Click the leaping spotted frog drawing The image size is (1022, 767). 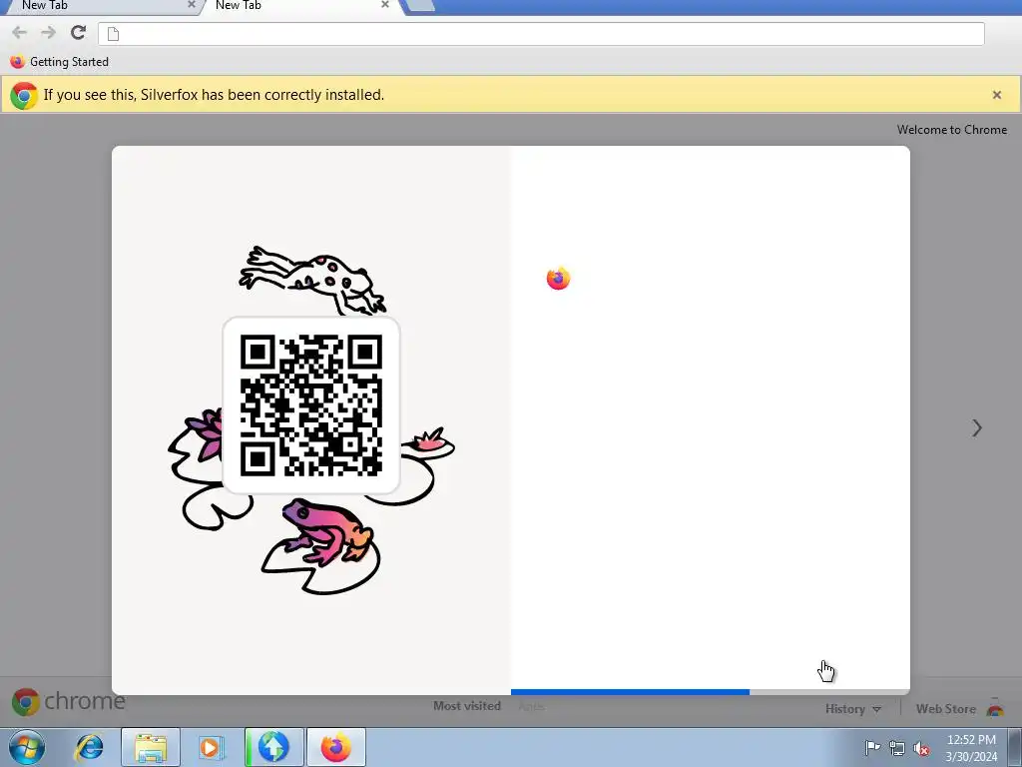click(312, 280)
